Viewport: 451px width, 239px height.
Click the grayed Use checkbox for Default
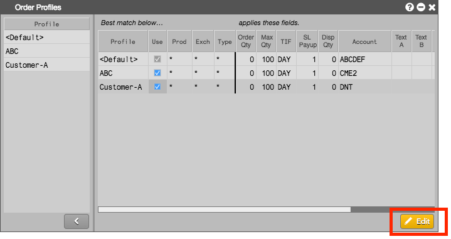coord(157,59)
